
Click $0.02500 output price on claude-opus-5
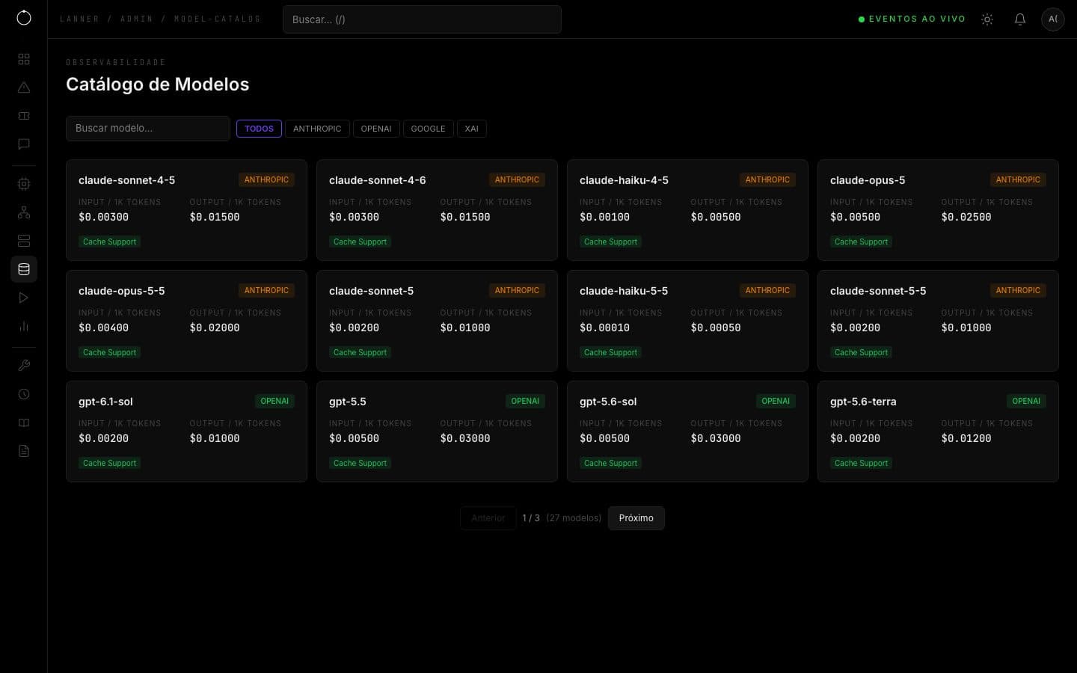[x=966, y=217]
